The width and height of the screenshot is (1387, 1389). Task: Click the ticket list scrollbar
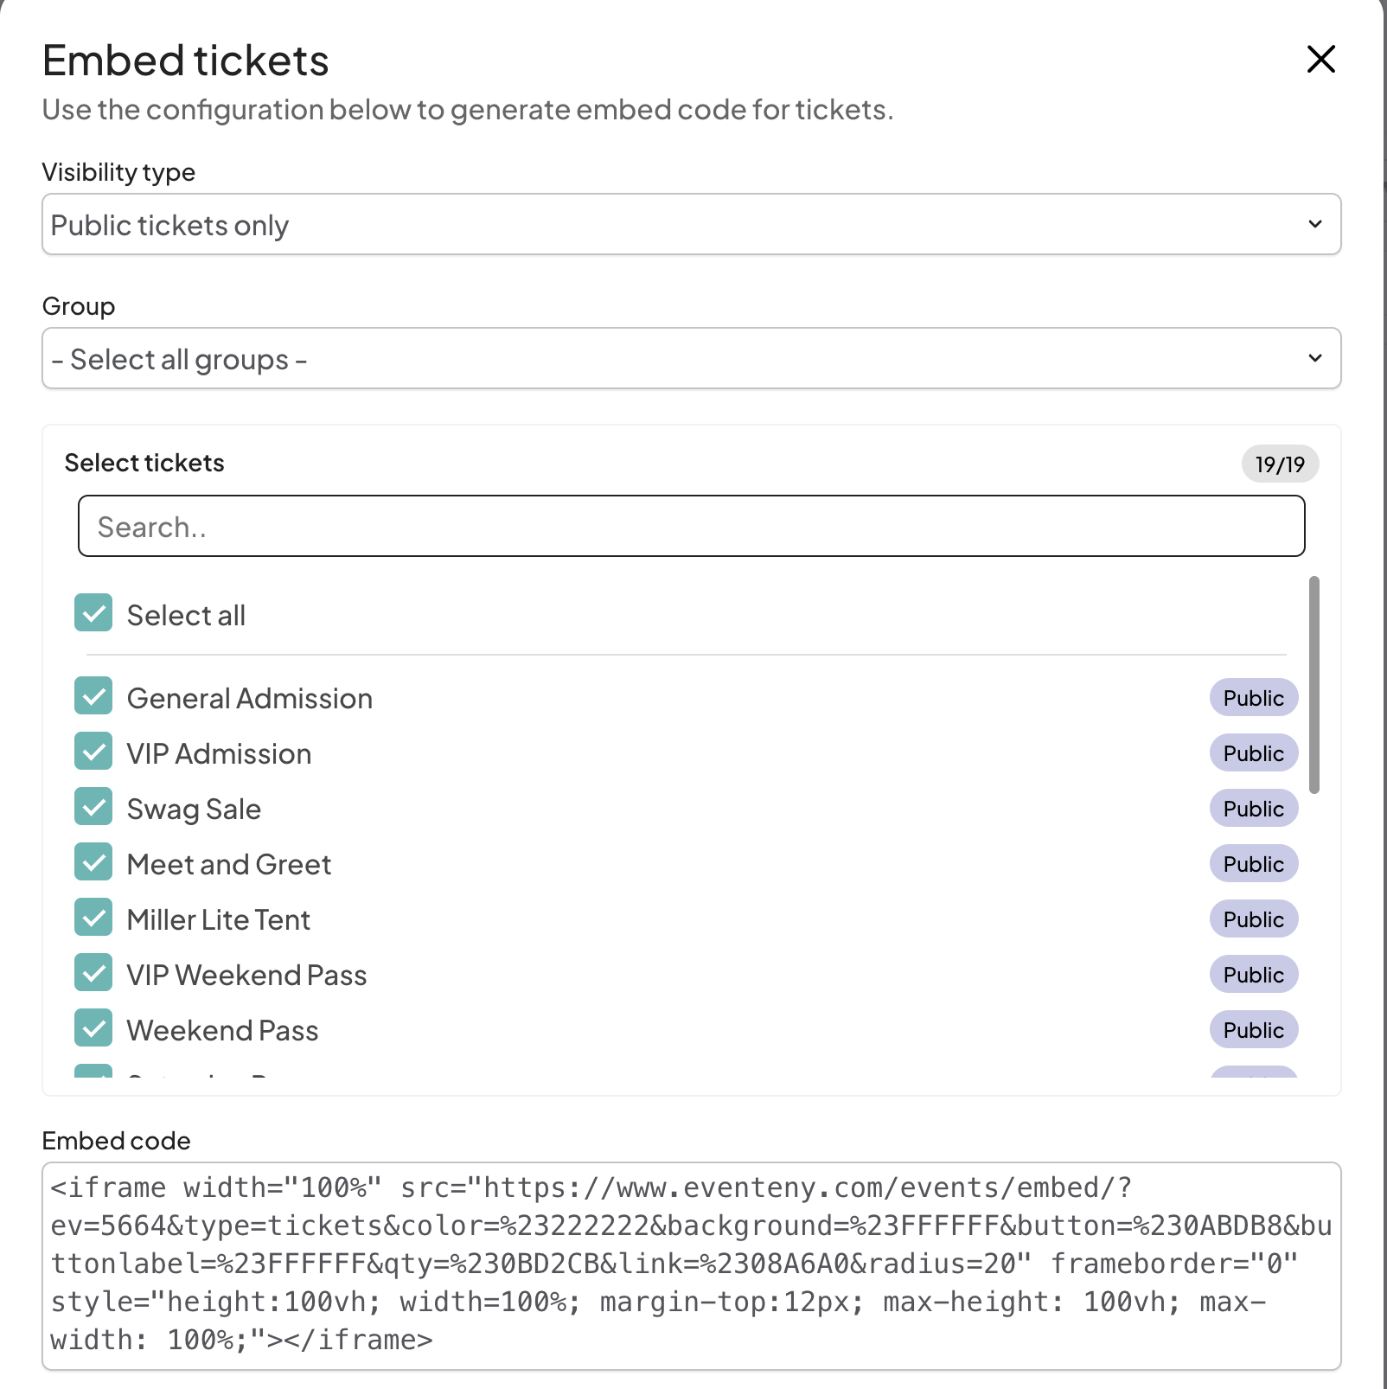tap(1313, 685)
